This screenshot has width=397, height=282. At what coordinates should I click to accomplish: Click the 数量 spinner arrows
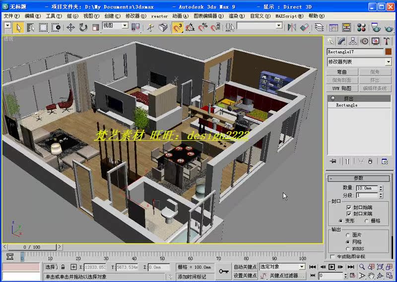pos(381,188)
